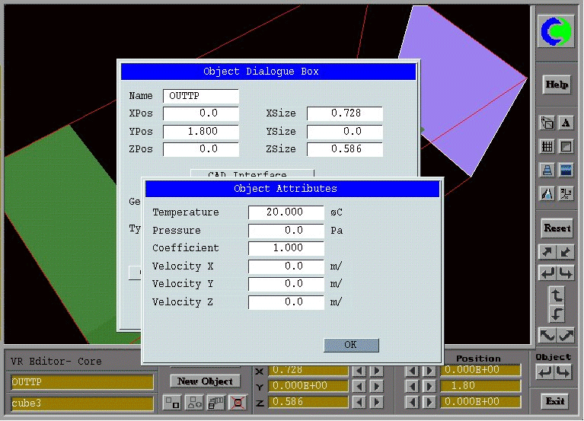Screen dimensions: 584x421
Task: Click the first small object icon below New Object
Action: (172, 401)
